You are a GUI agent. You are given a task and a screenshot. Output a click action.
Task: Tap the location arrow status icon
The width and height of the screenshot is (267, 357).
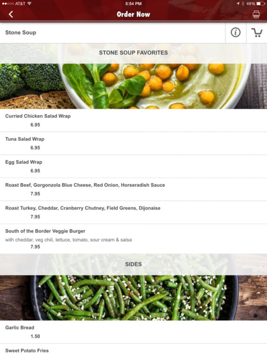click(x=238, y=4)
